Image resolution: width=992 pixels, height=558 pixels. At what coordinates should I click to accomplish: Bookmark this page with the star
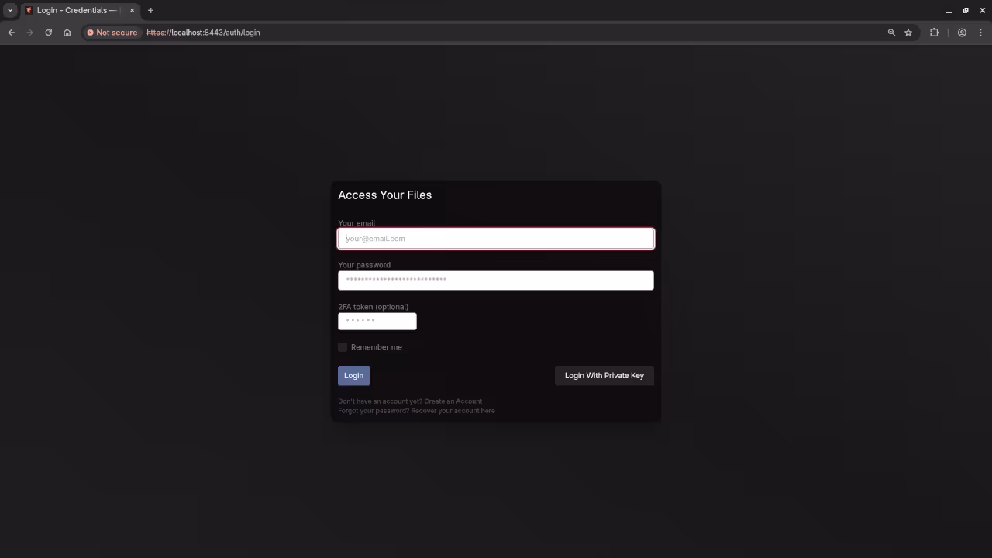click(x=908, y=33)
